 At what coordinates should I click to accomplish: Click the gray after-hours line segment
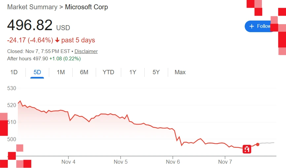[x=268, y=143]
